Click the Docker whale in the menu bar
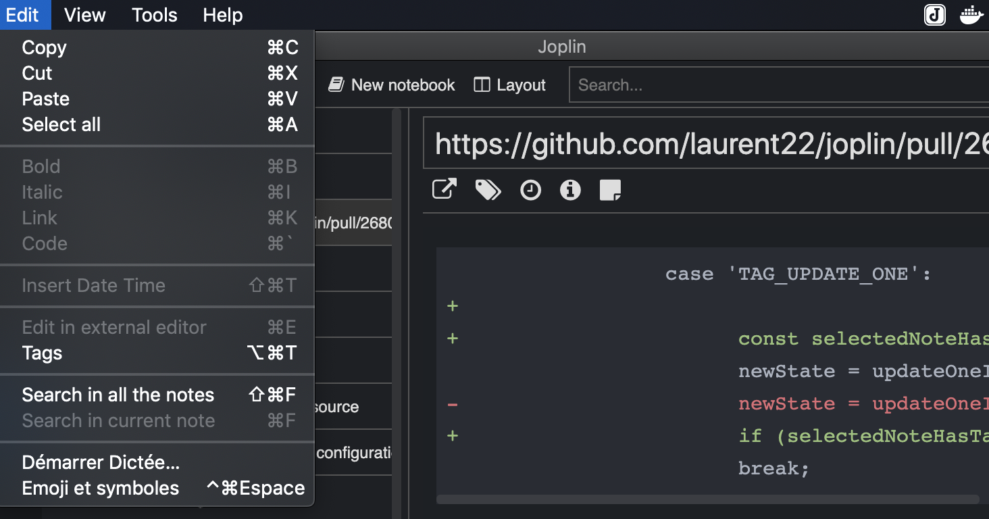Screen dimensions: 989x519 click(x=971, y=14)
